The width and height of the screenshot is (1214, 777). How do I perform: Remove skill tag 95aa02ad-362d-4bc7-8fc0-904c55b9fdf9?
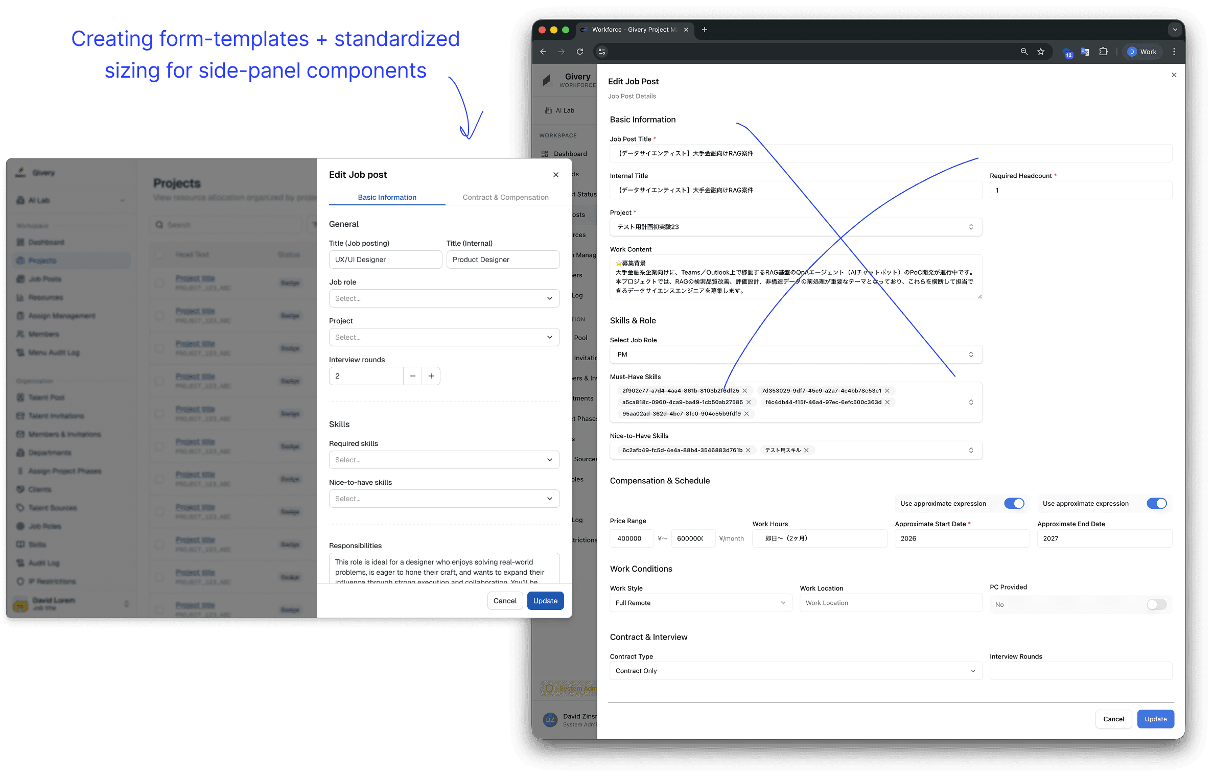click(x=746, y=414)
